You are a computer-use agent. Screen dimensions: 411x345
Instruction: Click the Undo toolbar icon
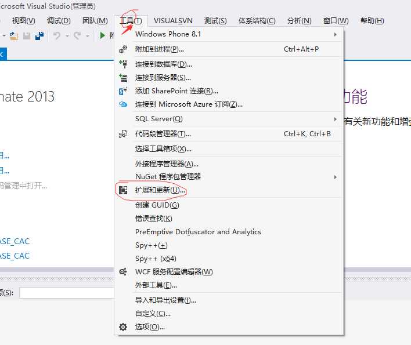coord(57,35)
